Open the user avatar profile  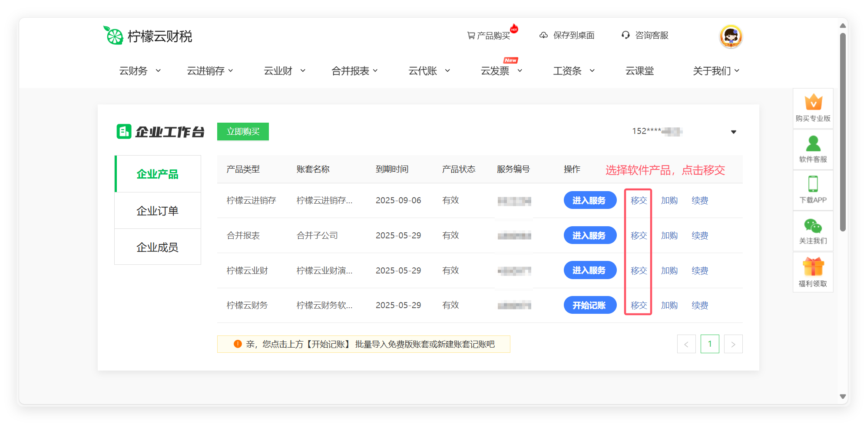(731, 36)
